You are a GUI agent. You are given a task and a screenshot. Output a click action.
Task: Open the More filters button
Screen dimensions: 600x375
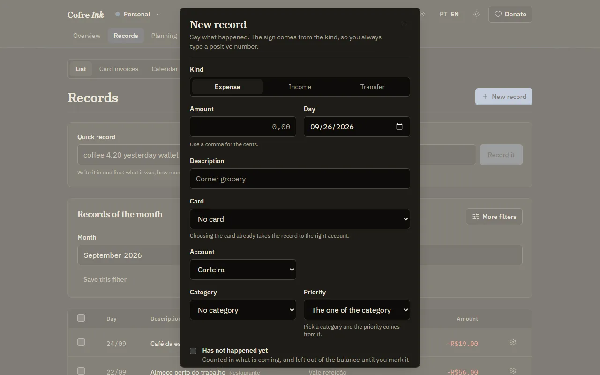(494, 217)
